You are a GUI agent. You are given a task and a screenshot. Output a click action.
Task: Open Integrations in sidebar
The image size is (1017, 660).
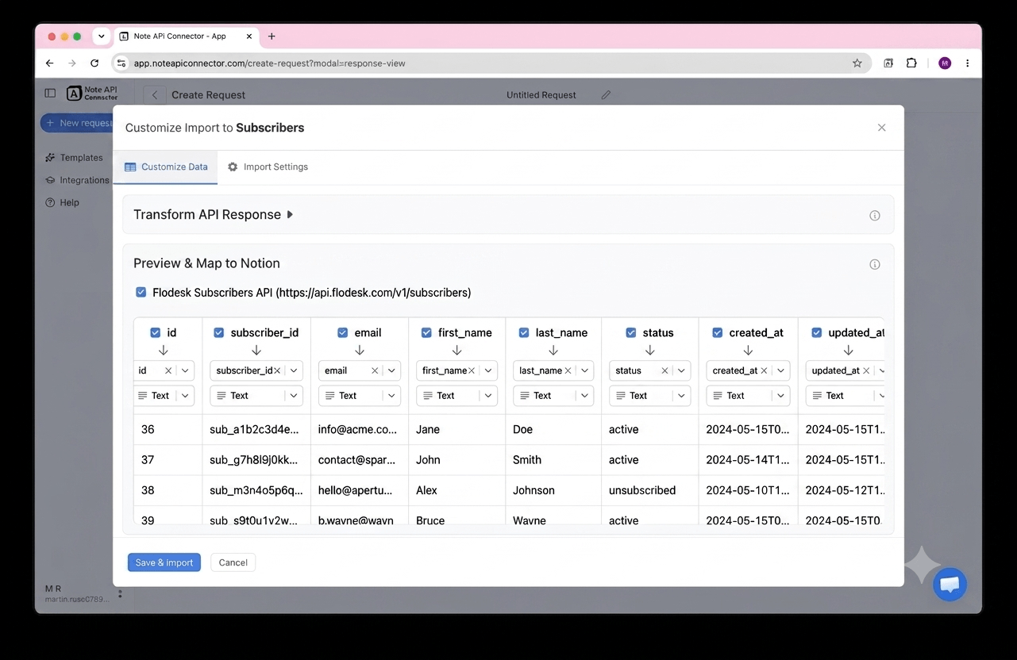coord(77,180)
